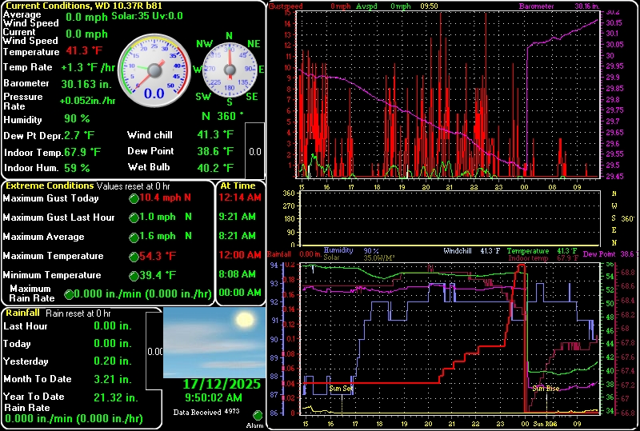Click the Barometer legend label above graph
Screen dimensions: 640x431
tap(535, 6)
